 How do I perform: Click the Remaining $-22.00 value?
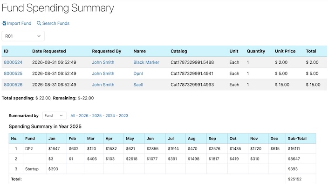[86, 98]
